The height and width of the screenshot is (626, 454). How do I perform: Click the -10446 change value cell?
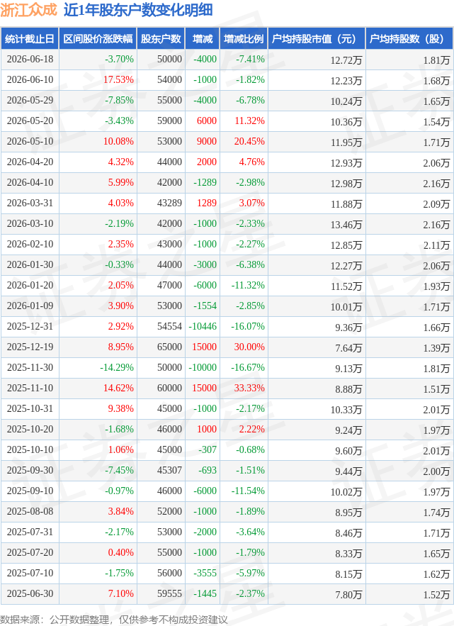pos(203,327)
